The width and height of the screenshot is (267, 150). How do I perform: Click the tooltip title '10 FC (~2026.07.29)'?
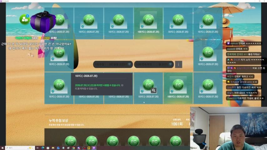86,76
